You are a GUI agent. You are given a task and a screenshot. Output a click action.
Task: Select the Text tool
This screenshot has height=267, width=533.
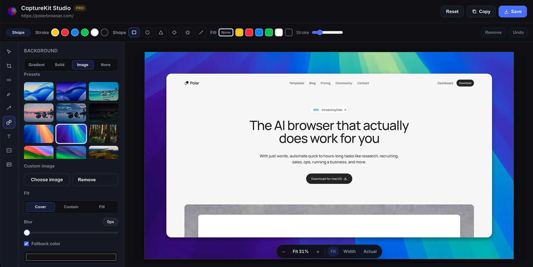tap(9, 136)
